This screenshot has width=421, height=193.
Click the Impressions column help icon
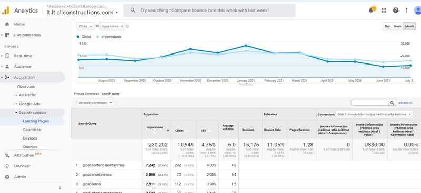click(x=155, y=132)
